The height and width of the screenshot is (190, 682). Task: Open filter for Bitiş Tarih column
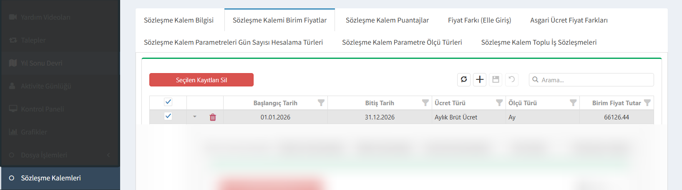point(425,103)
